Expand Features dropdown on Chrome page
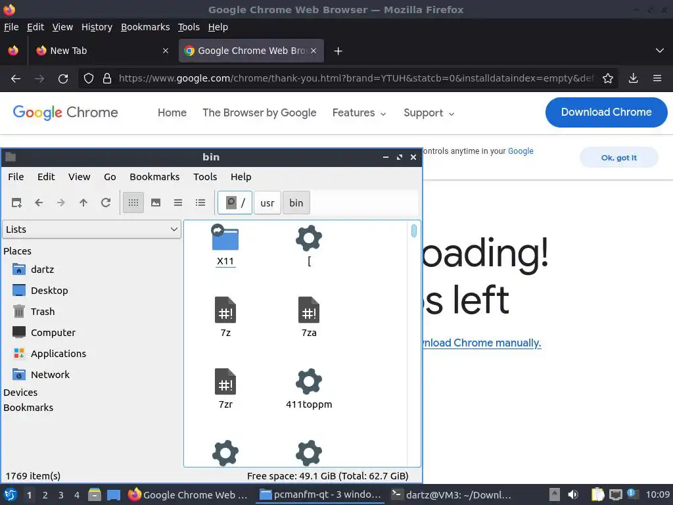Viewport: 673px width, 505px height. coord(360,113)
